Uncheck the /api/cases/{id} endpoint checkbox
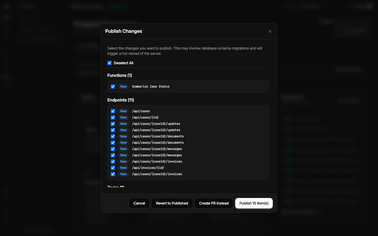Screen dimensions: 378x236 (113, 117)
